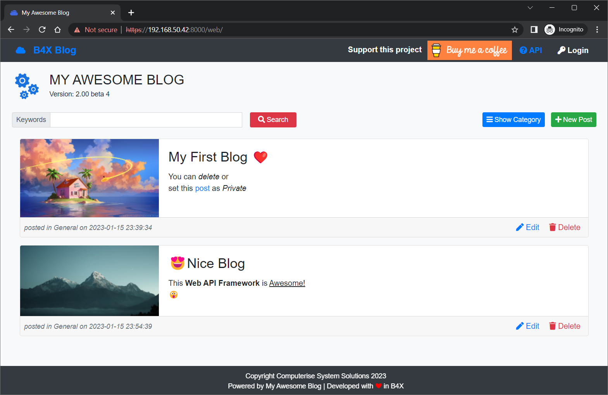This screenshot has width=608, height=395.
Task: Click the surprised emoji under Nice Blog text
Action: click(x=174, y=295)
